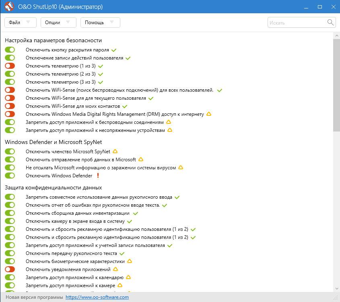The height and width of the screenshot is (302, 340).
Task: Click the checkmark after 'Отключить телеметрию (2 из 3)'
Action: pyautogui.click(x=101, y=74)
